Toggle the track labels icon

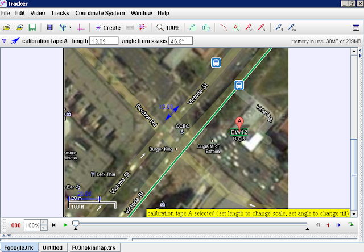click(x=206, y=28)
